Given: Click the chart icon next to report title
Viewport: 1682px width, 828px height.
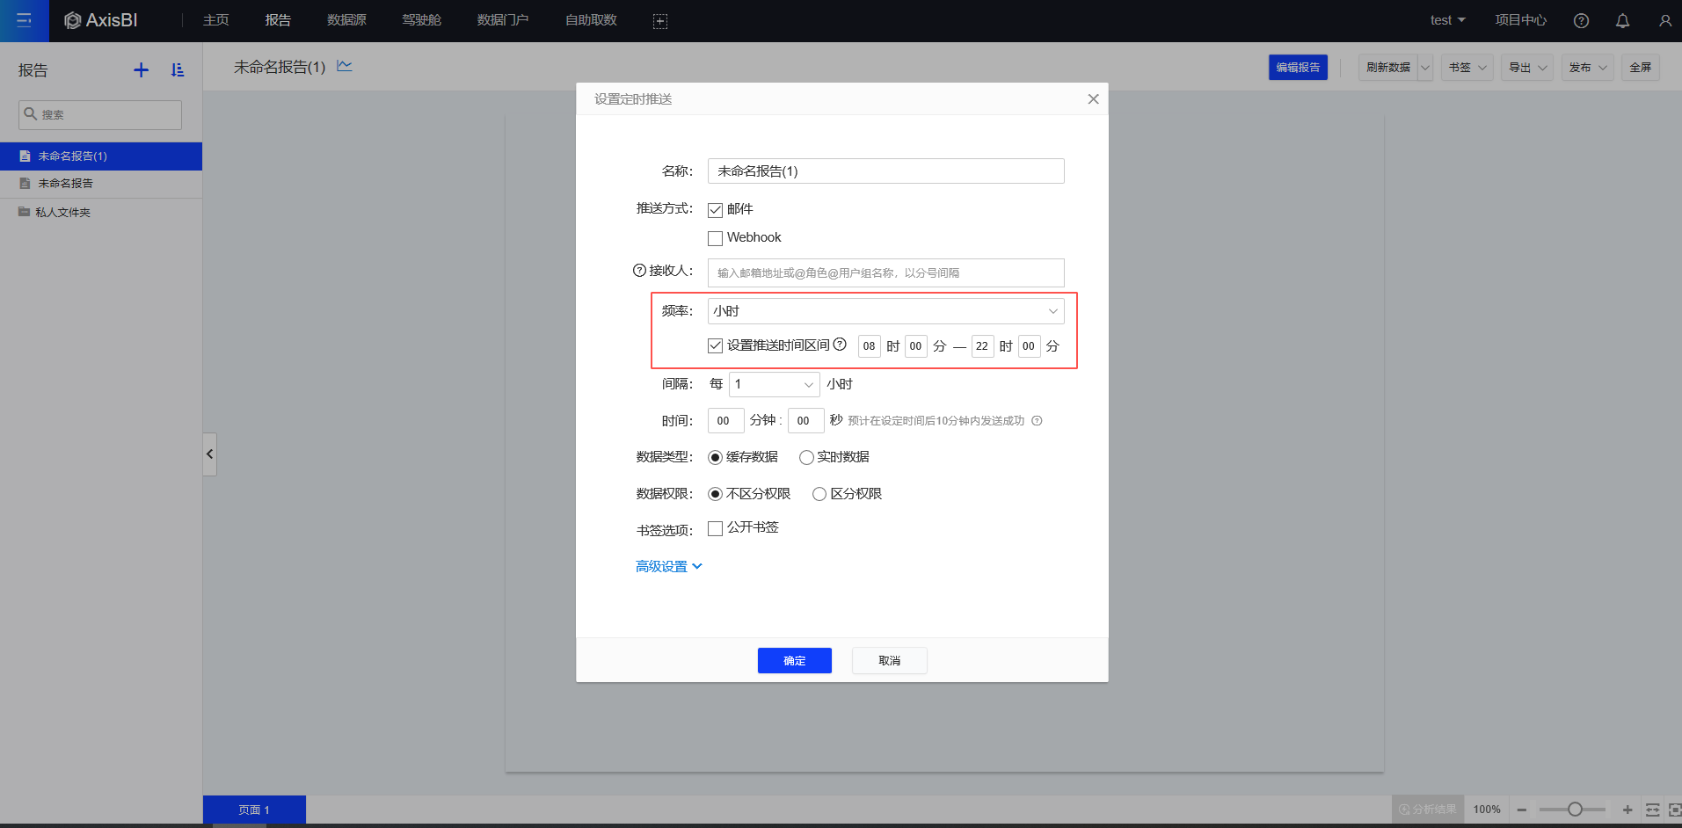Looking at the screenshot, I should click(345, 66).
